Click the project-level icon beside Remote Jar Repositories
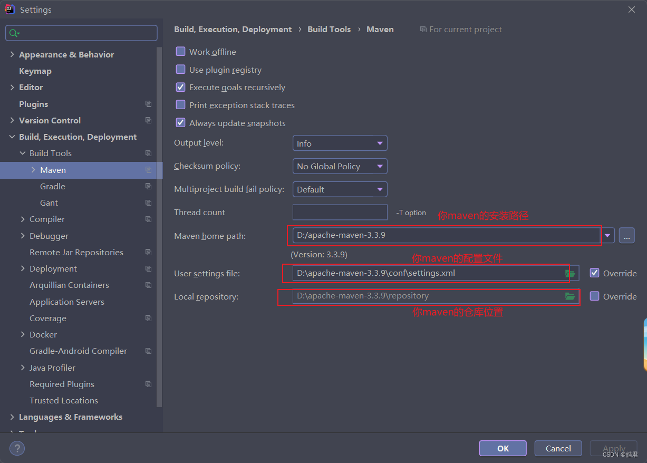The height and width of the screenshot is (463, 647). point(148,253)
